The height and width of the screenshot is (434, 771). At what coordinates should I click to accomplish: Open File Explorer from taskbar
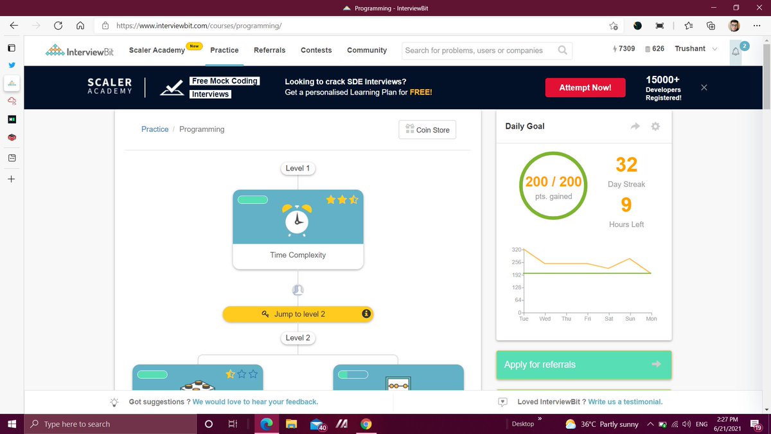click(292, 424)
